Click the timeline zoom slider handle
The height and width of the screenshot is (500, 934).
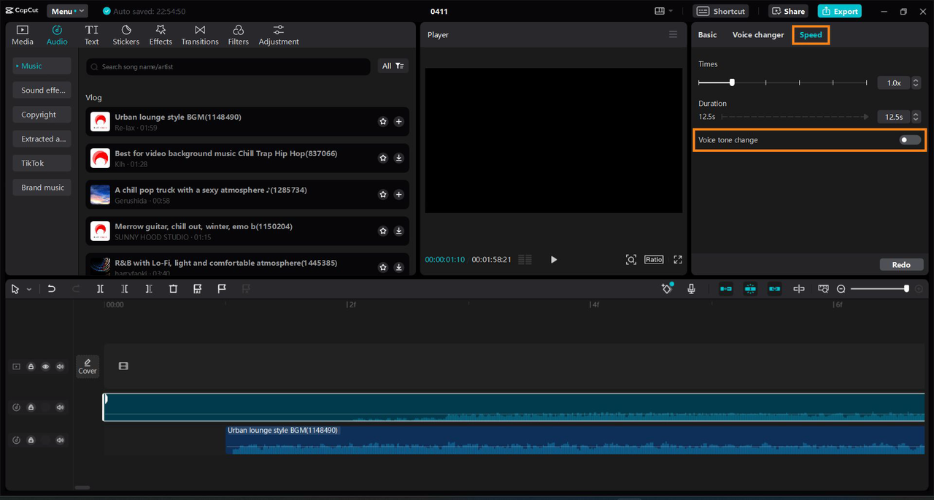click(x=906, y=289)
